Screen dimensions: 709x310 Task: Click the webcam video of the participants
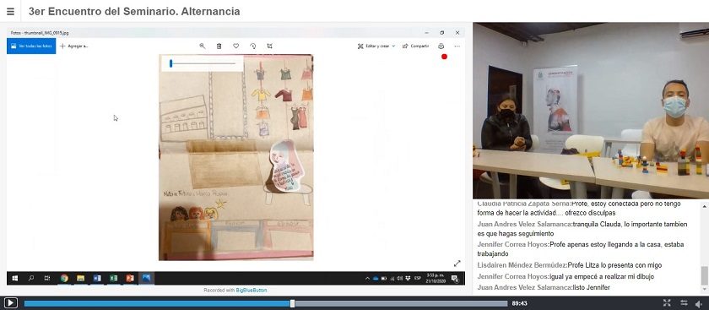click(x=591, y=111)
